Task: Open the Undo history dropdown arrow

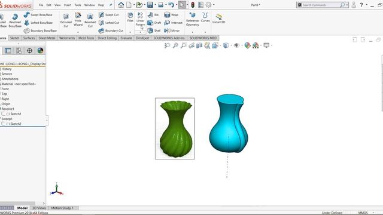Action: pos(177,5)
